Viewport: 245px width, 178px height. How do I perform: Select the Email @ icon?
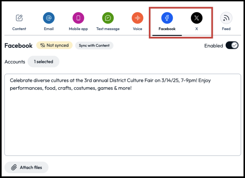point(49,18)
